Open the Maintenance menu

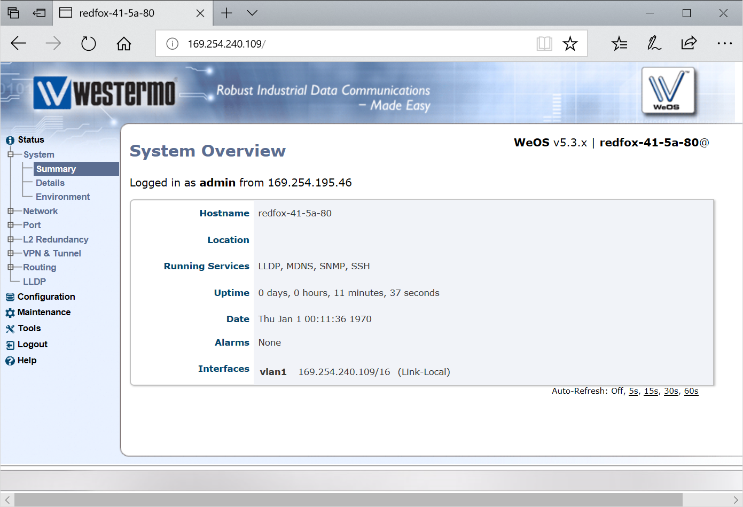tap(44, 312)
